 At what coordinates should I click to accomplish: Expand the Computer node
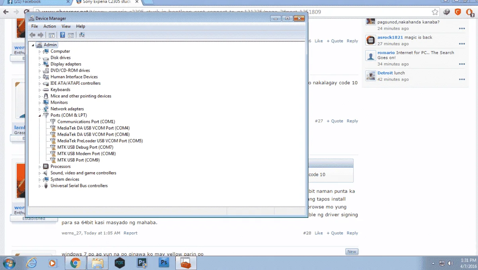click(39, 52)
